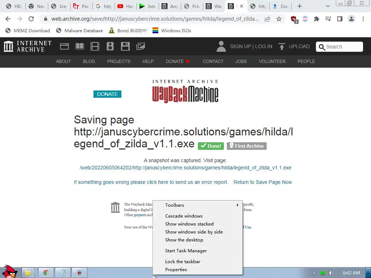Open a new tab with plus button

pos(300,7)
